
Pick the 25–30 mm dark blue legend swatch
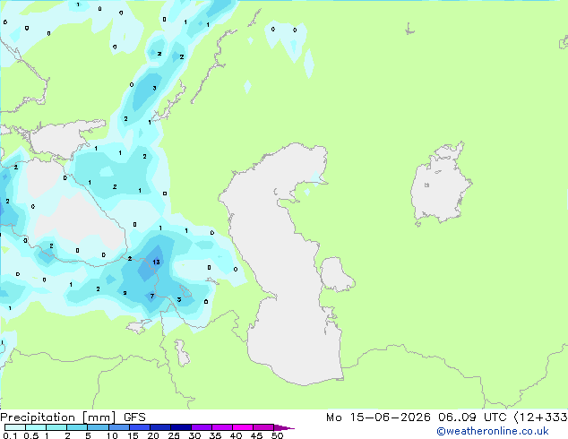[181, 427]
